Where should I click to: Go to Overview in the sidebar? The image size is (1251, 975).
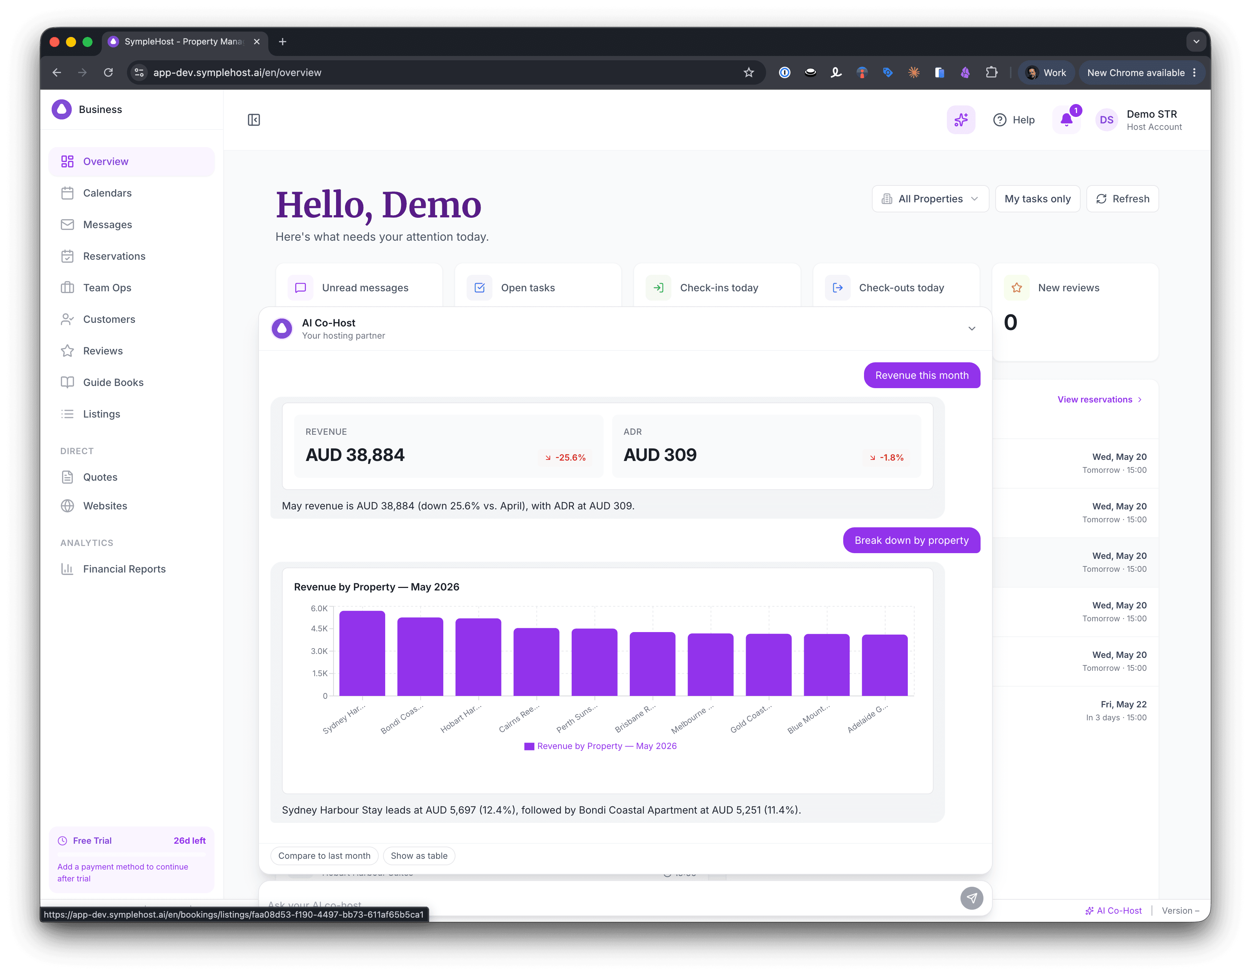pos(131,161)
